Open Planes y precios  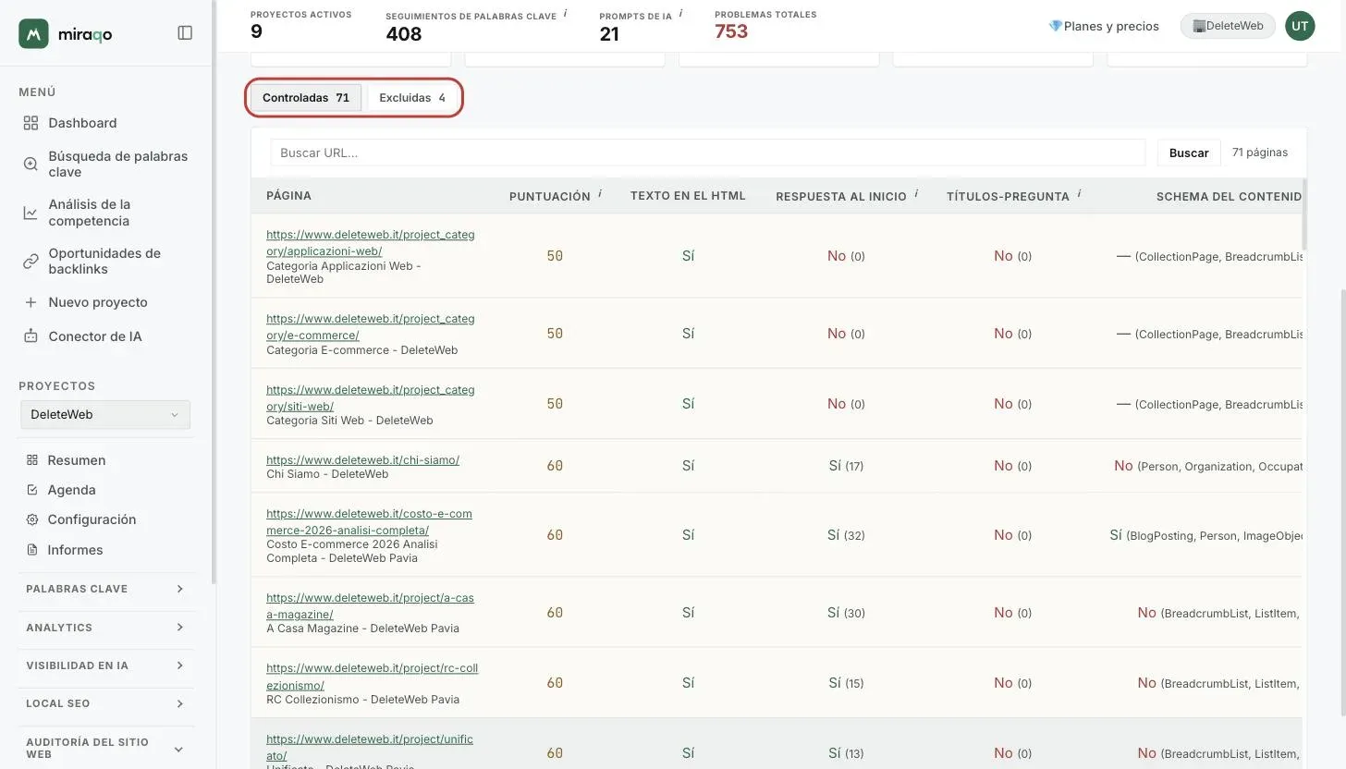click(1104, 26)
